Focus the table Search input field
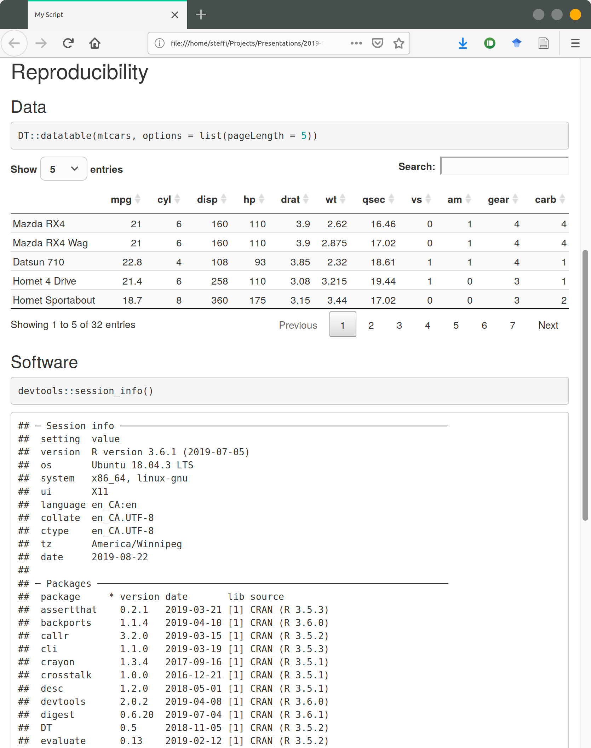This screenshot has height=748, width=591. [x=504, y=166]
